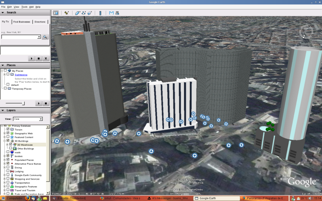Expand the Geographic Web tree node
Image resolution: width=322 pixels, height=201 pixels.
click(x=5, y=133)
